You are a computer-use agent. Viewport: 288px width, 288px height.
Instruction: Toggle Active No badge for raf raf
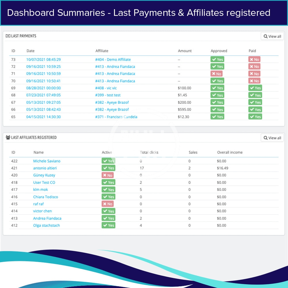[x=107, y=204]
